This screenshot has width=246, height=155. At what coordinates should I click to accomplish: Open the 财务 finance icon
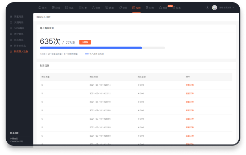pos(147,7)
